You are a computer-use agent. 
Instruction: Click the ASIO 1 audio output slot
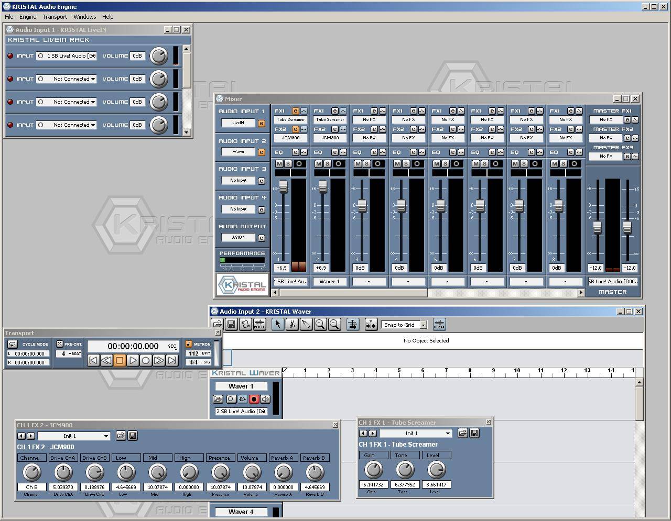tap(238, 237)
